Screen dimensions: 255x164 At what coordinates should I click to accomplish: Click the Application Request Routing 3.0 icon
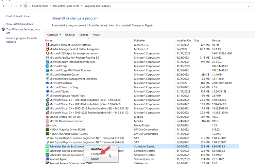(x=47, y=58)
